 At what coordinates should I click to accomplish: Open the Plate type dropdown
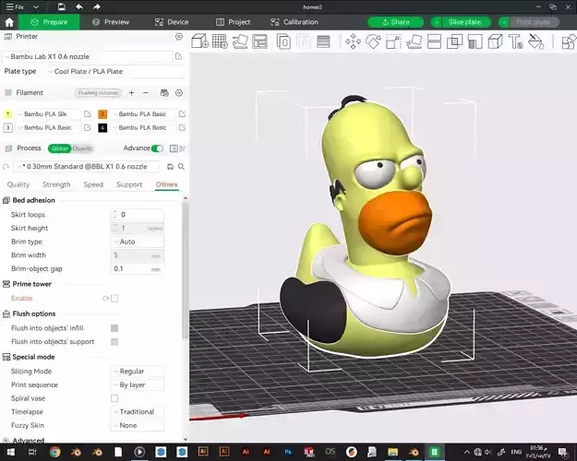pyautogui.click(x=115, y=71)
